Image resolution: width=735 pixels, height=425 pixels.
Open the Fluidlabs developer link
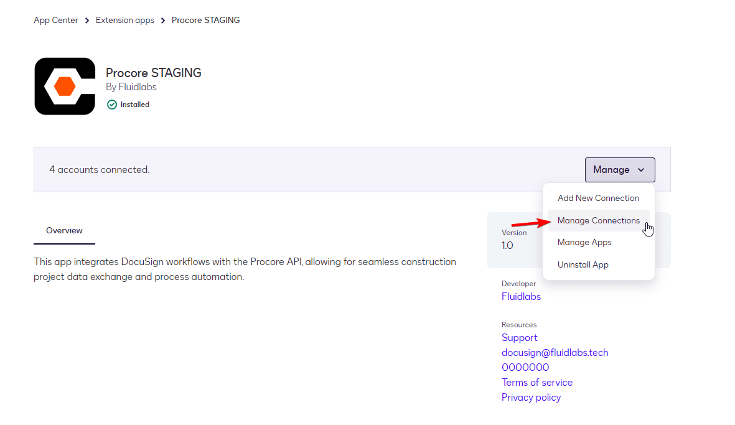[x=521, y=297]
